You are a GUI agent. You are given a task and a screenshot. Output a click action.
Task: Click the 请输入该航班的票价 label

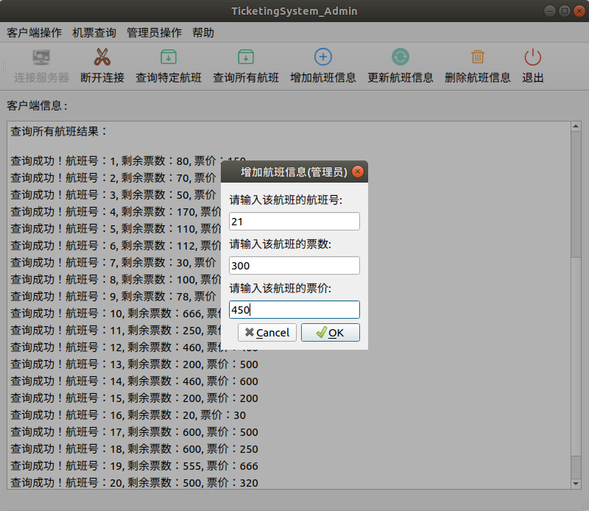[x=281, y=288]
